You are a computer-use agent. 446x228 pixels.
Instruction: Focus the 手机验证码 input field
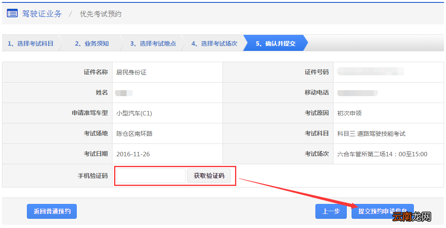(x=151, y=176)
